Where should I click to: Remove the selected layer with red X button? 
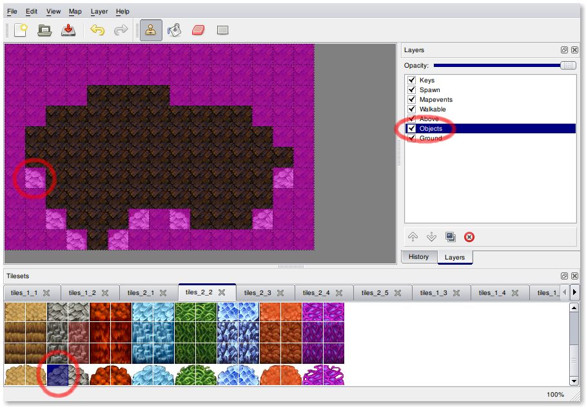coord(469,237)
